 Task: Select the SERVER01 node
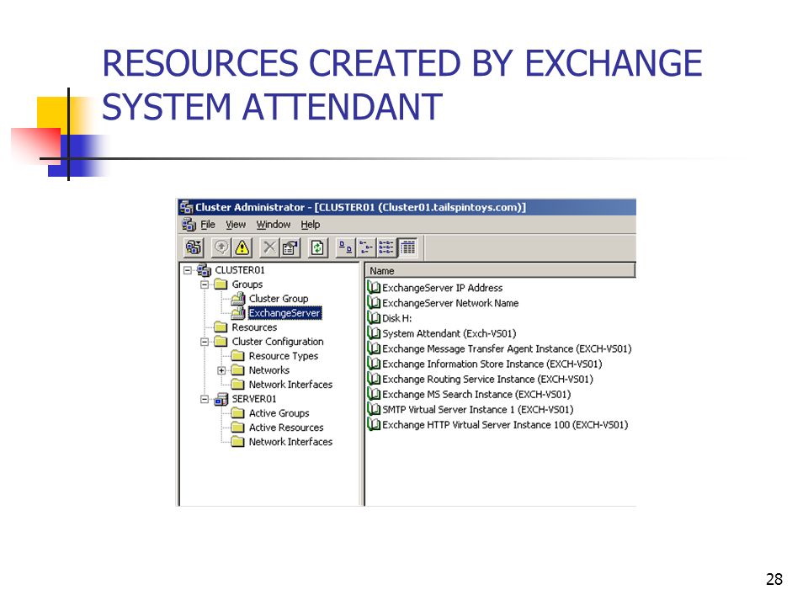[254, 399]
